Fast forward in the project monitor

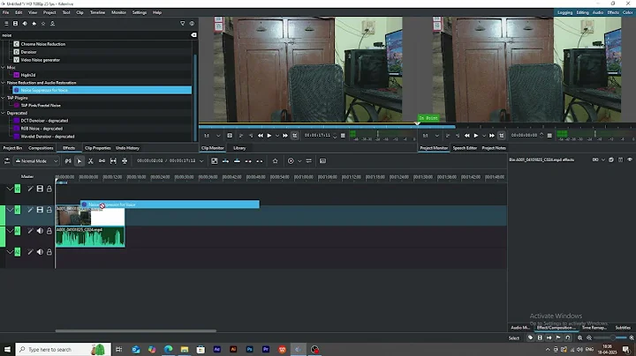492,136
